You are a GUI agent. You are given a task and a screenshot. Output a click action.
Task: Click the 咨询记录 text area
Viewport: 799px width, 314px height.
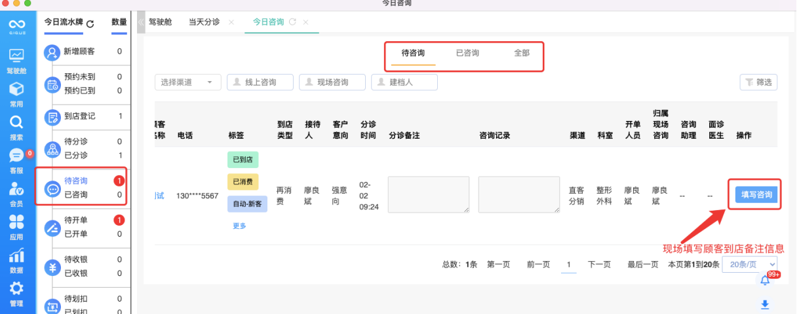pyautogui.click(x=519, y=194)
